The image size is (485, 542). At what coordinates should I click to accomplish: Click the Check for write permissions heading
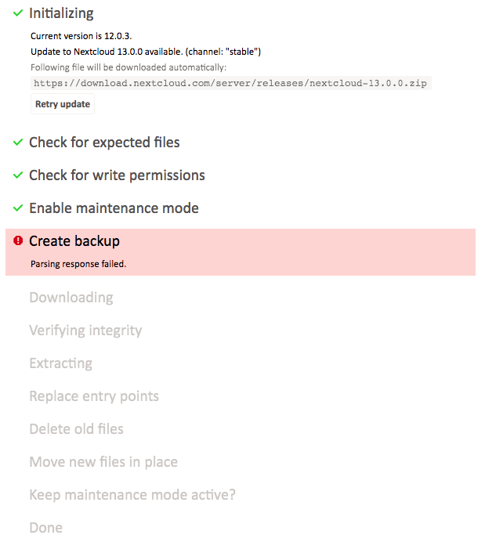coord(118,175)
